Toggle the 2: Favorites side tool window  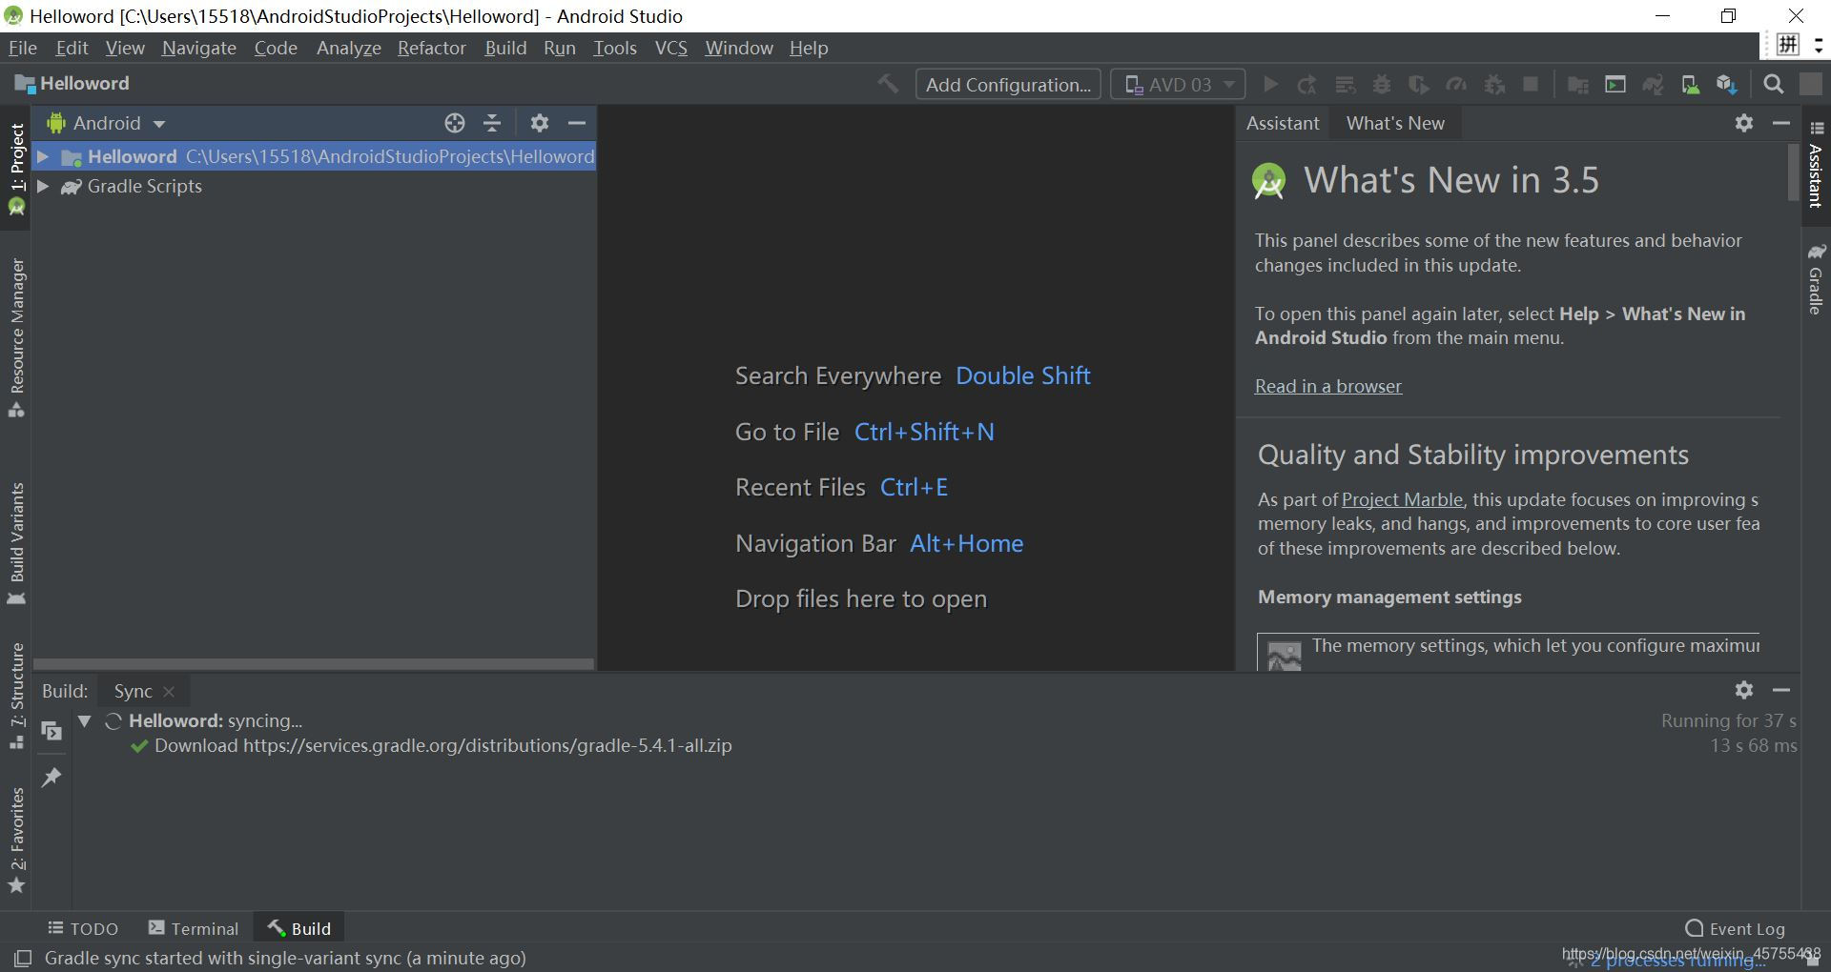point(16,840)
